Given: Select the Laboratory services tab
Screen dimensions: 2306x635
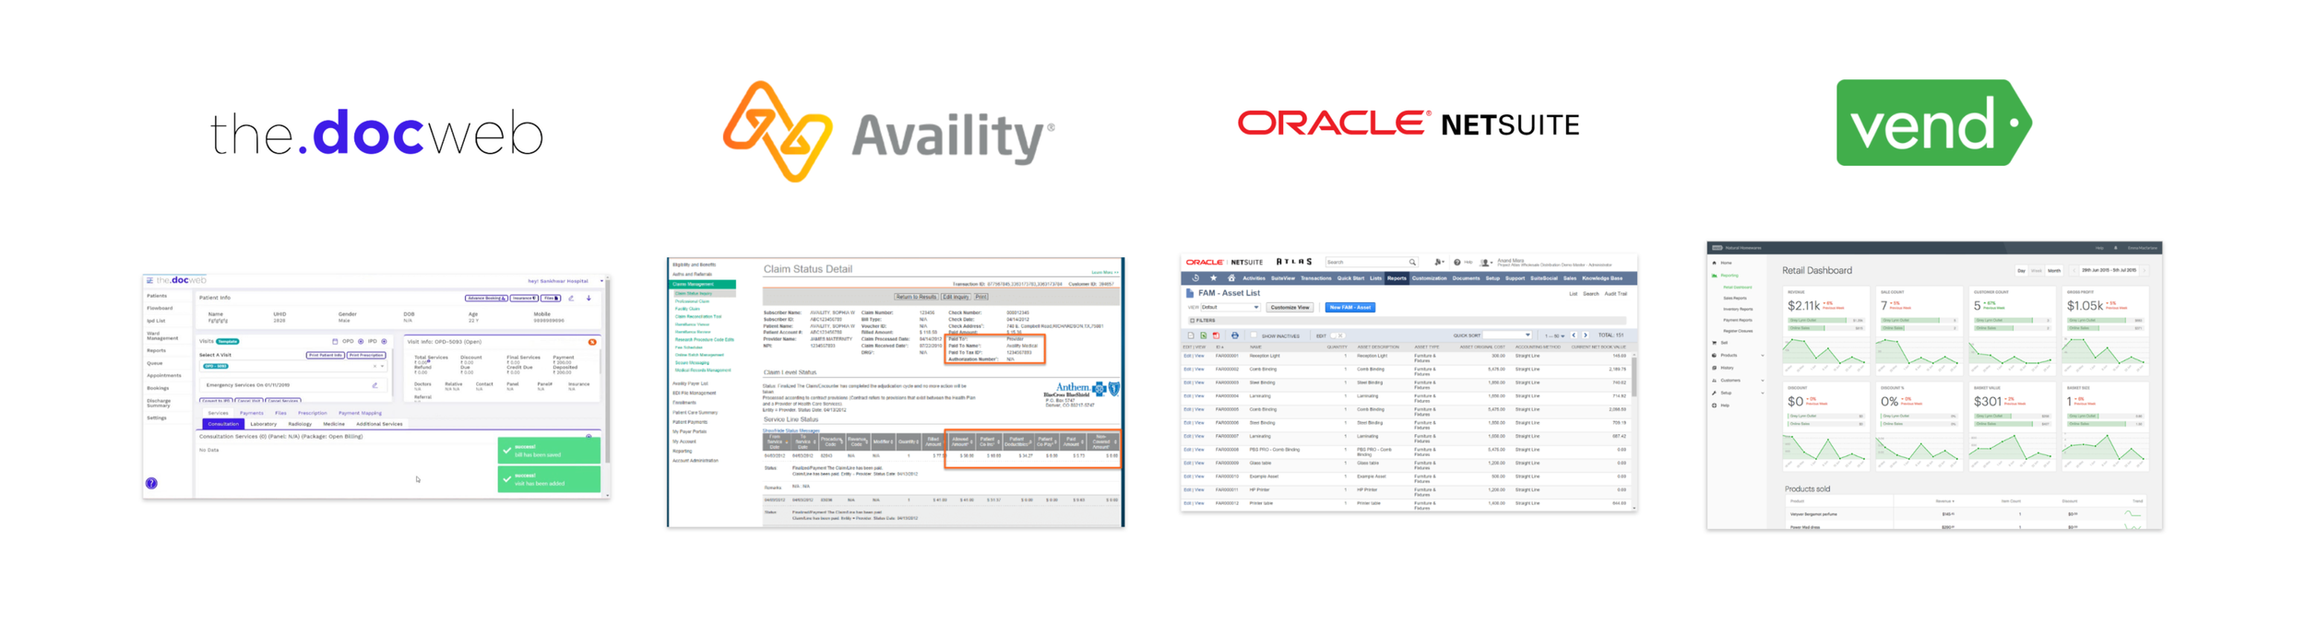Looking at the screenshot, I should click(264, 424).
